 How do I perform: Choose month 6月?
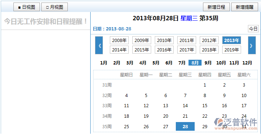(169, 63)
